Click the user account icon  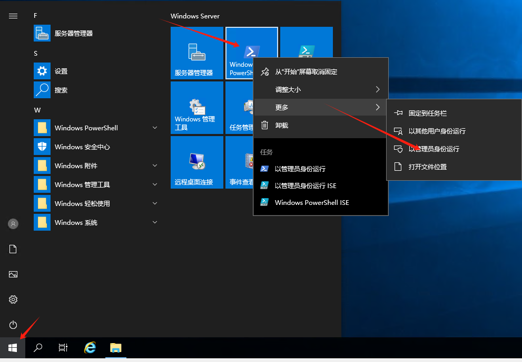pyautogui.click(x=13, y=224)
